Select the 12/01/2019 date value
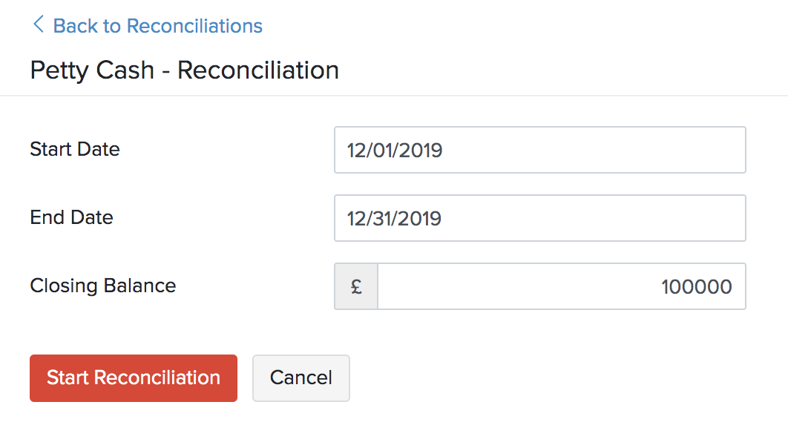Screen dimensions: 788x445 (395, 151)
